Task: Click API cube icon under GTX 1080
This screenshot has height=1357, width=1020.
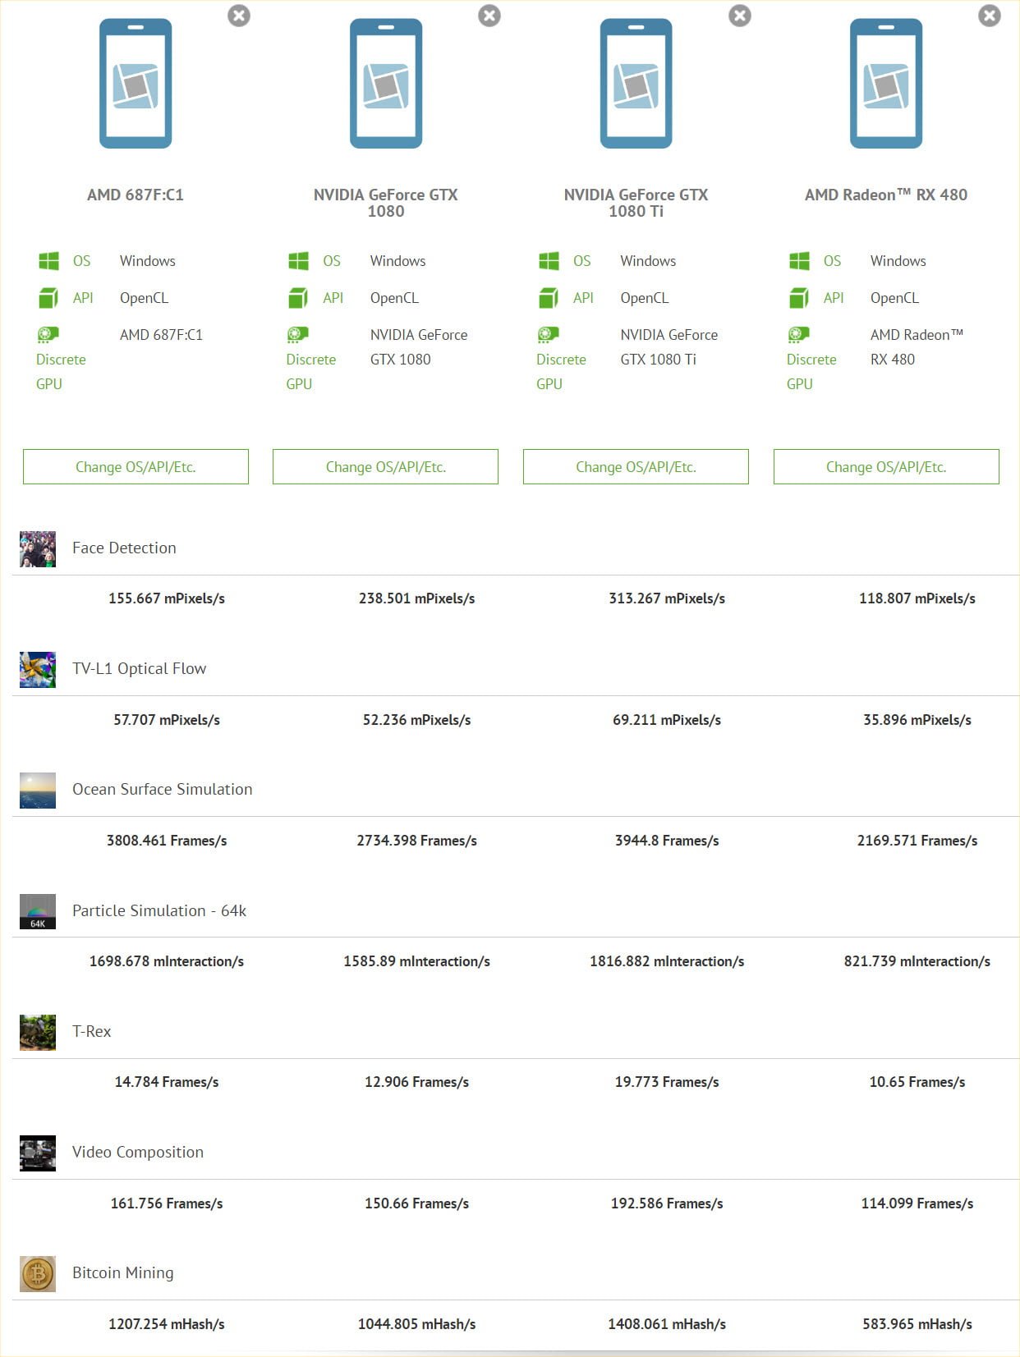Action: tap(299, 298)
